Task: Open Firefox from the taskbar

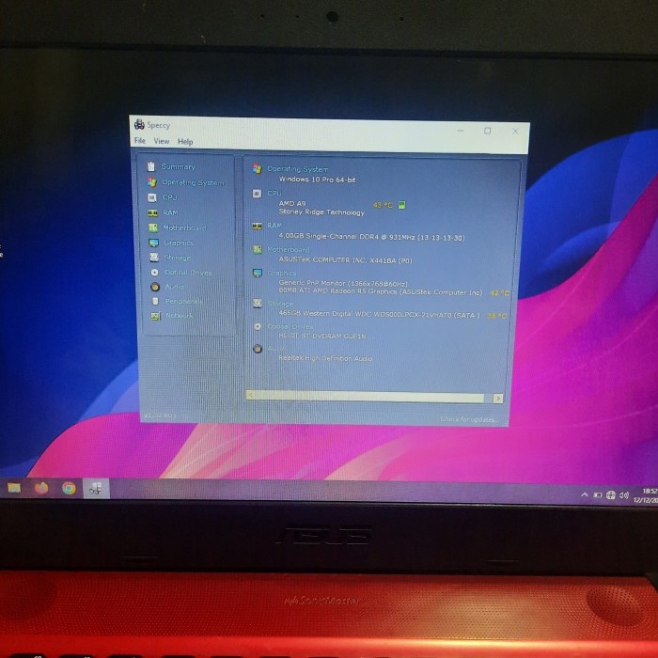Action: pos(41,488)
